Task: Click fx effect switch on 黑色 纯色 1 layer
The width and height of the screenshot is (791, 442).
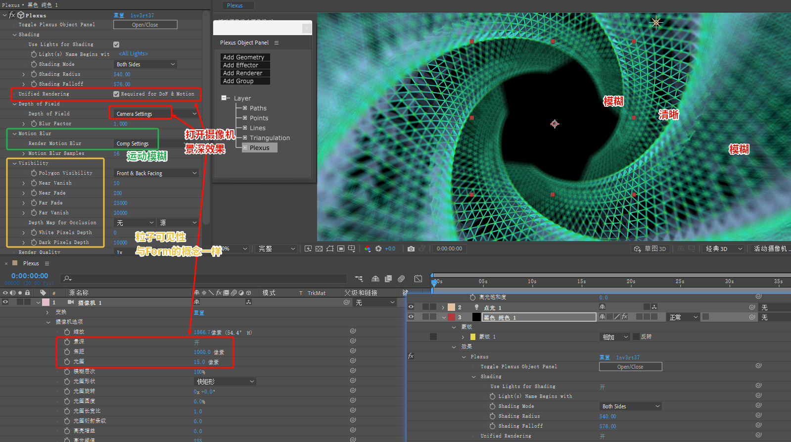Action: point(625,317)
